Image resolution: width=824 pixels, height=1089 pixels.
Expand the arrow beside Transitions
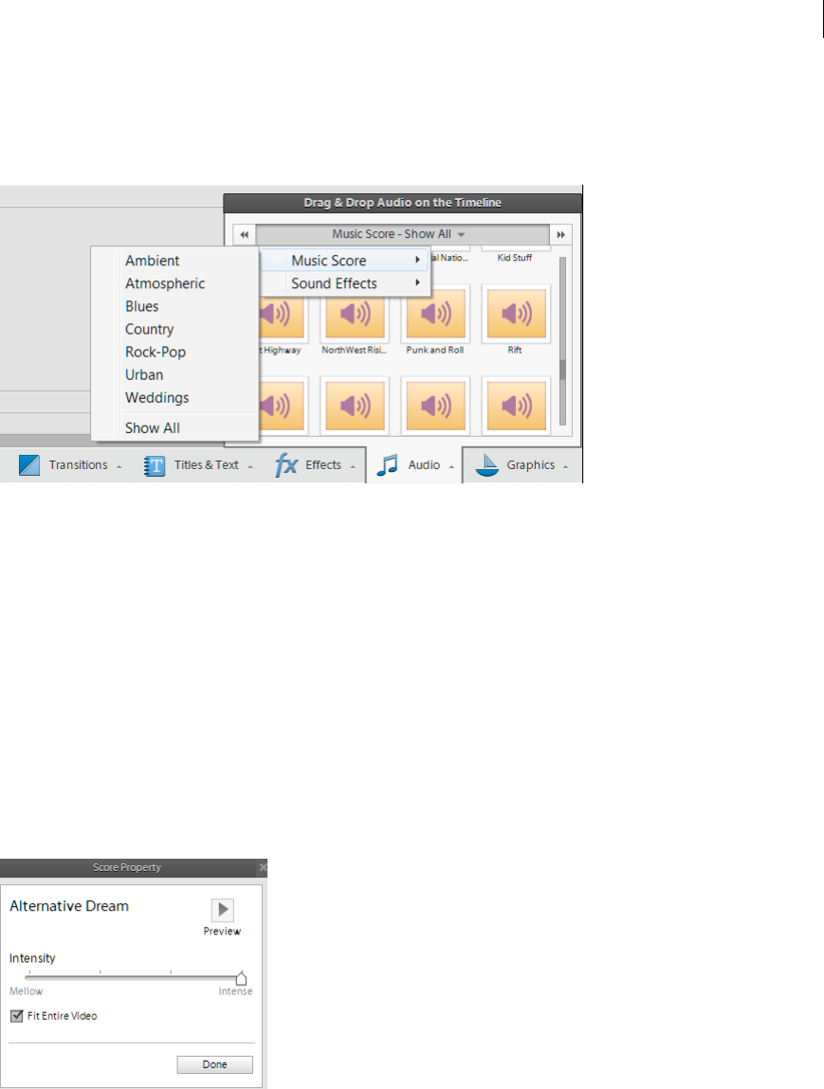pos(119,466)
